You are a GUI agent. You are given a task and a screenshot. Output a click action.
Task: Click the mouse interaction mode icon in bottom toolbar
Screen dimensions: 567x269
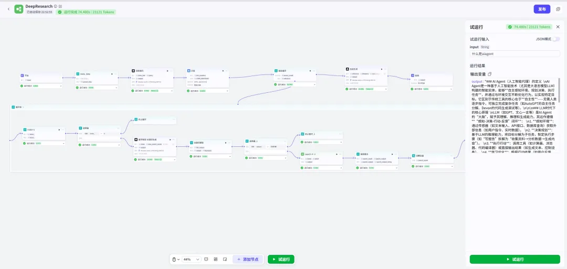(x=175, y=259)
